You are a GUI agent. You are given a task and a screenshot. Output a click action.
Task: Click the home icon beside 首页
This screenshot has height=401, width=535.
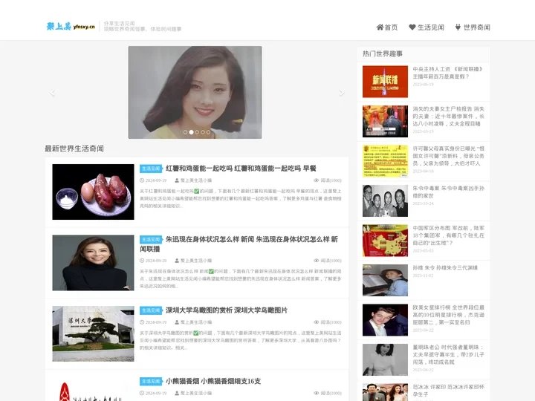point(380,27)
